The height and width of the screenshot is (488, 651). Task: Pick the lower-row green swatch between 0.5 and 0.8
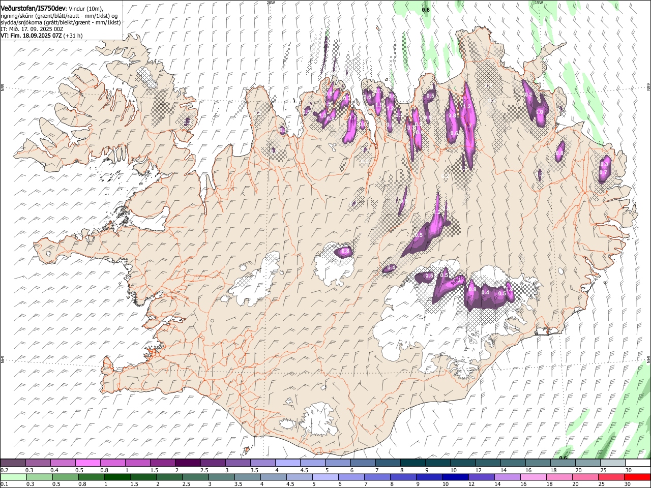(x=65, y=477)
